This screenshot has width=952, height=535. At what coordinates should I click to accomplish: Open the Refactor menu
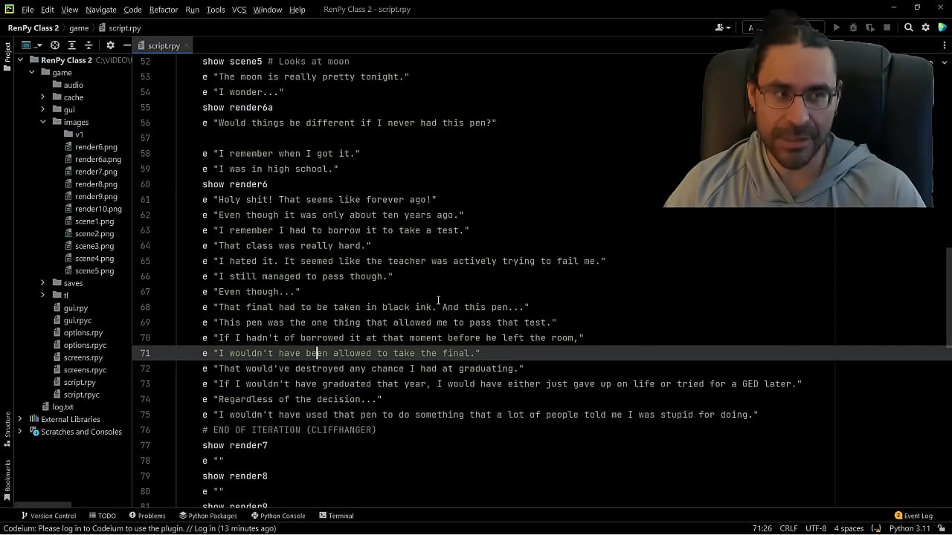coord(163,10)
